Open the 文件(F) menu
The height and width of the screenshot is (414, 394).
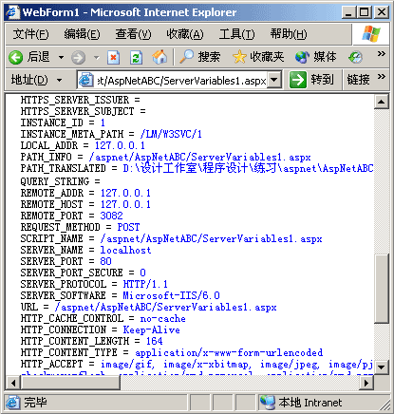(x=31, y=34)
